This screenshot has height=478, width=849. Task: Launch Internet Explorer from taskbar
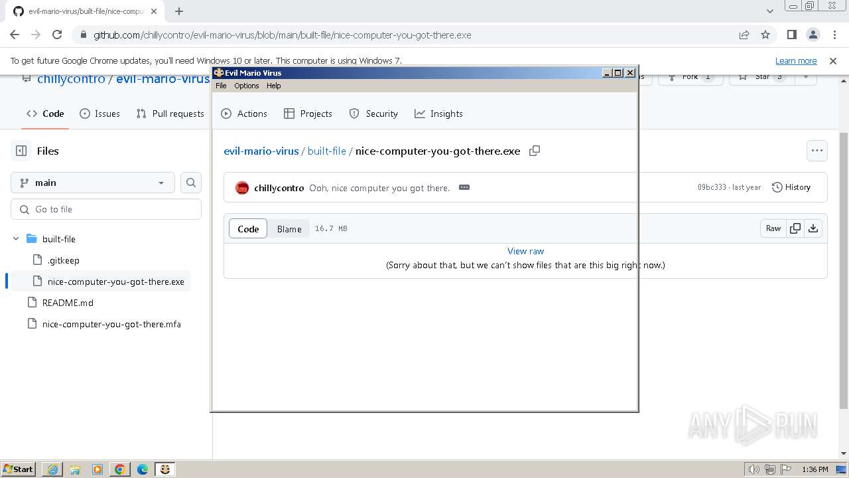tap(52, 469)
